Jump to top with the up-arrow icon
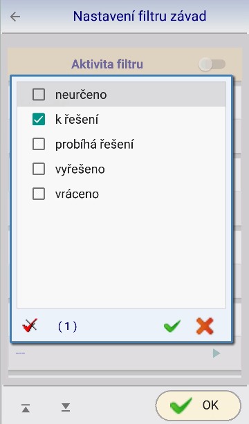This screenshot has width=249, height=424. (26, 408)
